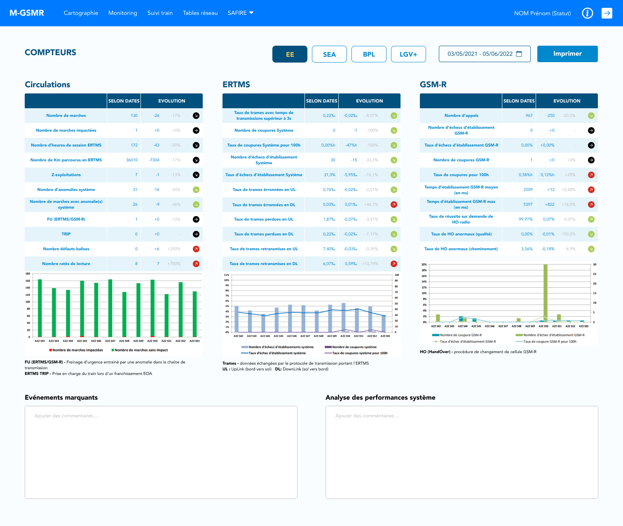Click the logout arrow icon
The width and height of the screenshot is (623, 526).
[607, 13]
